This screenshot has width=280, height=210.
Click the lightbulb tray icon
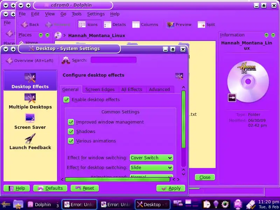coord(216,204)
